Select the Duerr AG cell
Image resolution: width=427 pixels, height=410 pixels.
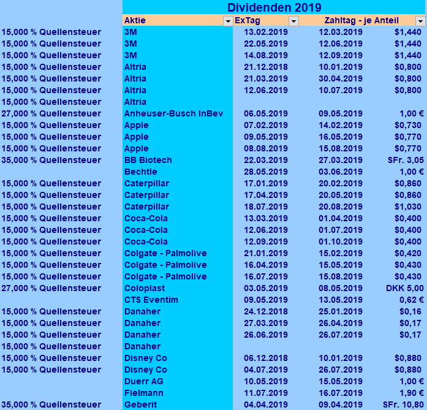[x=178, y=381]
